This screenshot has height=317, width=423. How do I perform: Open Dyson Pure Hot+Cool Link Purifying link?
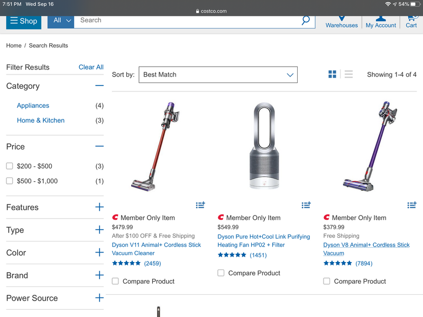(x=264, y=241)
